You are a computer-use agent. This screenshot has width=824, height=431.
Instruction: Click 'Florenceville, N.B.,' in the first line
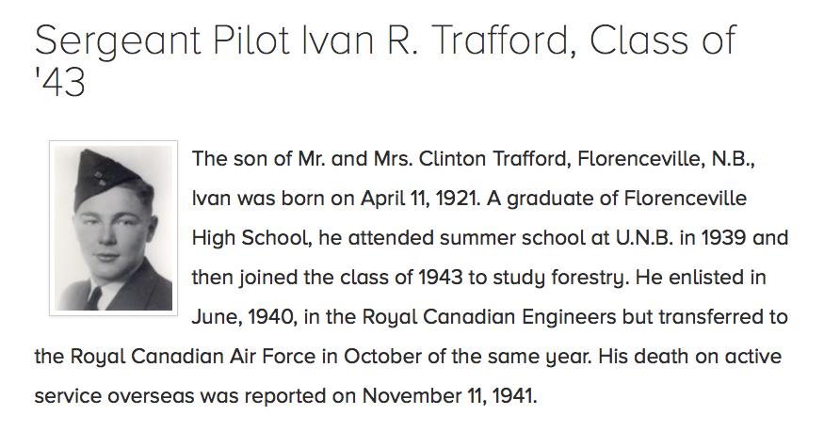666,158
